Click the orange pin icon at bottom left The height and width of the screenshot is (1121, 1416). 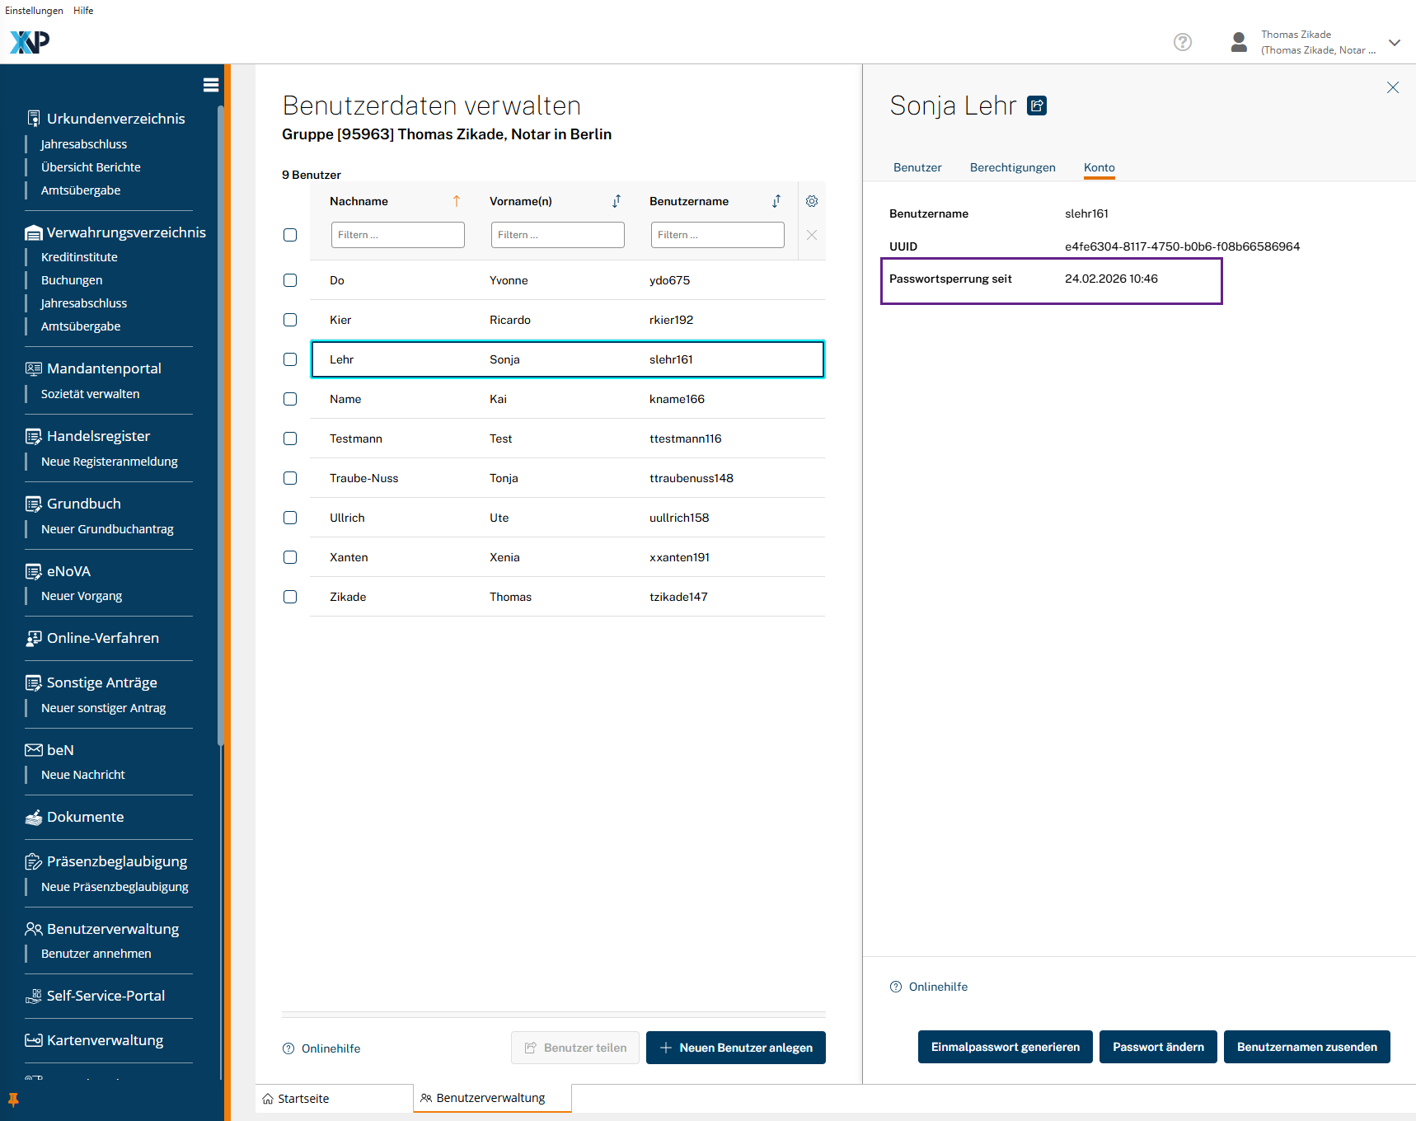[x=13, y=1100]
